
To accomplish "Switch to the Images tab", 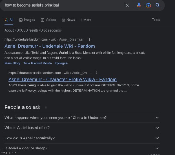I will click(27, 20).
